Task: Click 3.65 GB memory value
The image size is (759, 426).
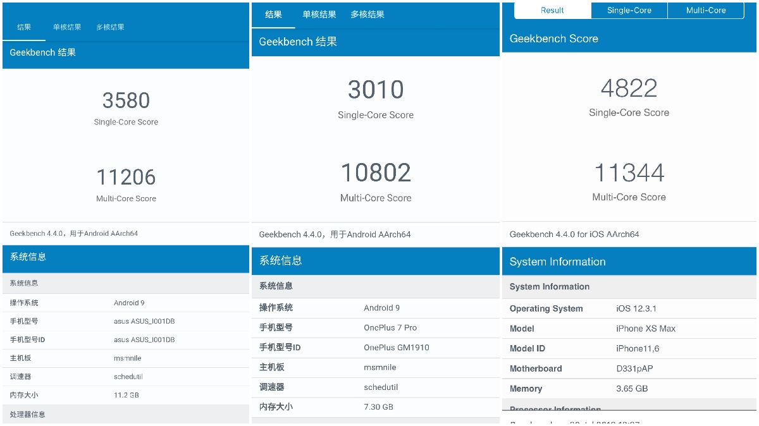Action: click(x=632, y=389)
